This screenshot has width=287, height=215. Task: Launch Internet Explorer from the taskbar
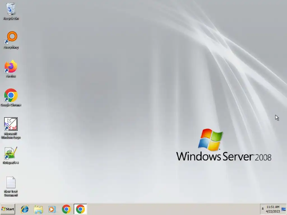[x=25, y=209]
